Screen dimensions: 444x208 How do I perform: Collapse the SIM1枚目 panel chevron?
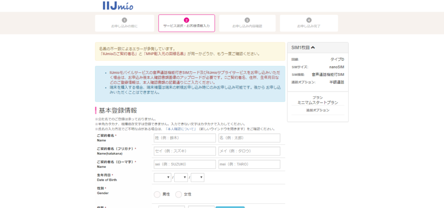(313, 48)
